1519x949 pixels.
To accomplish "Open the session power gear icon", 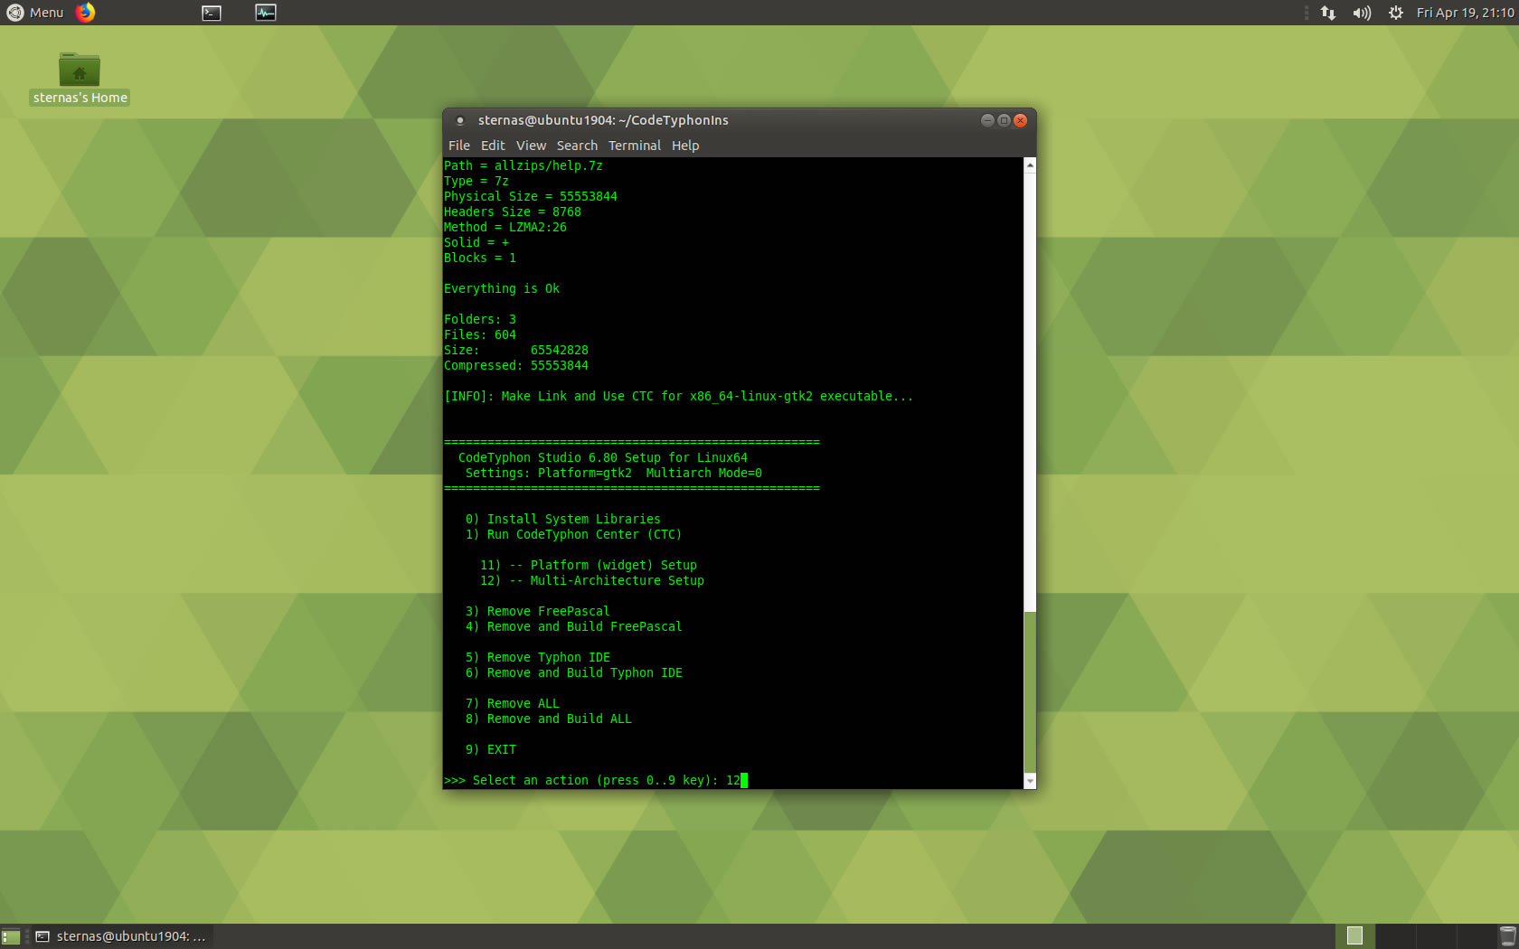I will (1396, 13).
